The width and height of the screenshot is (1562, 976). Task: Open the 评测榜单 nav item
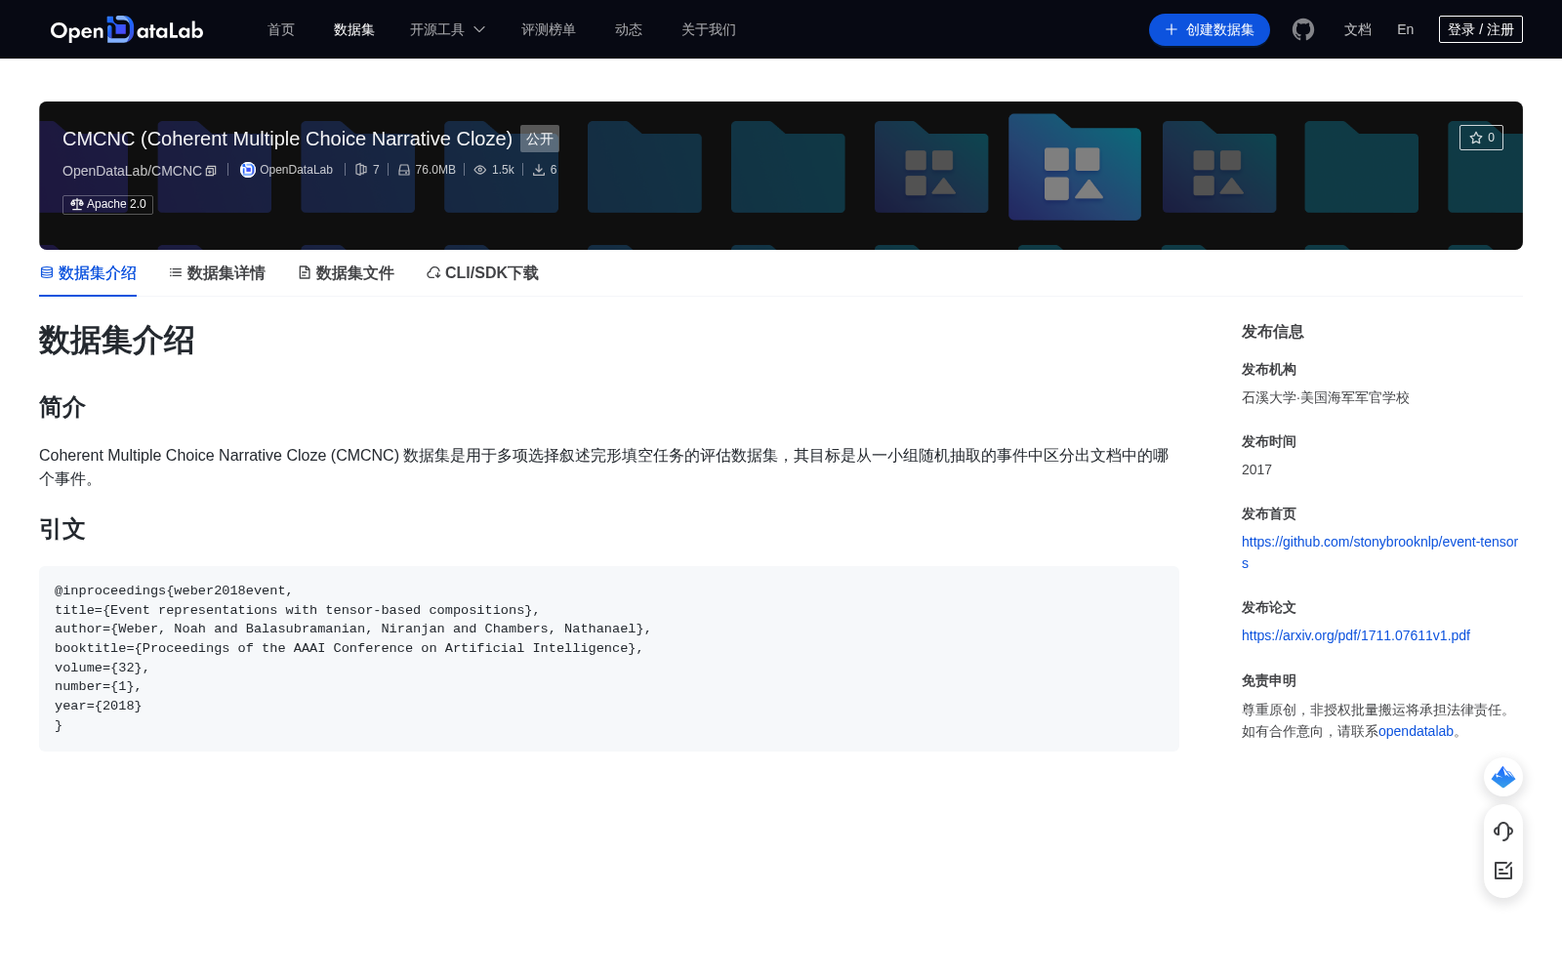tap(549, 29)
